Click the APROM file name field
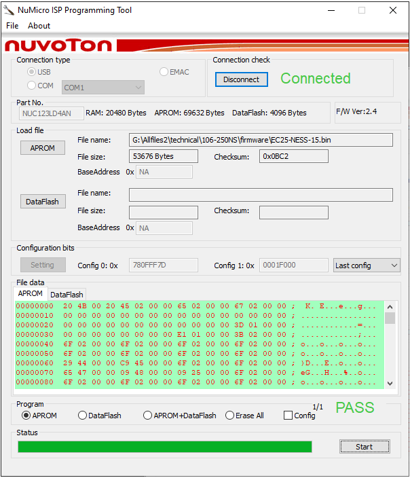The width and height of the screenshot is (410, 478). [261, 140]
